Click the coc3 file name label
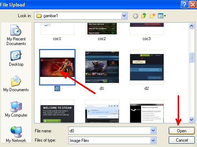Image resolution: width=197 pixels, height=147 pixels. pos(146,39)
